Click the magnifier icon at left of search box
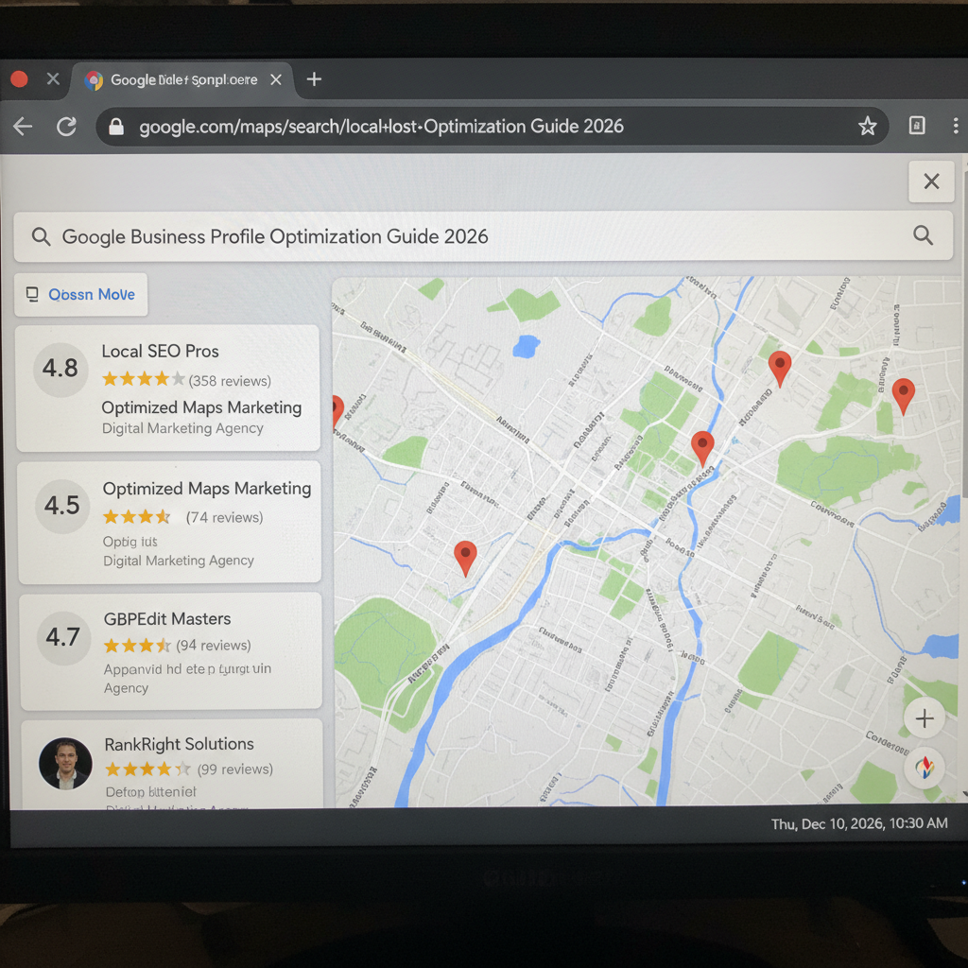Image resolution: width=968 pixels, height=968 pixels. [41, 236]
